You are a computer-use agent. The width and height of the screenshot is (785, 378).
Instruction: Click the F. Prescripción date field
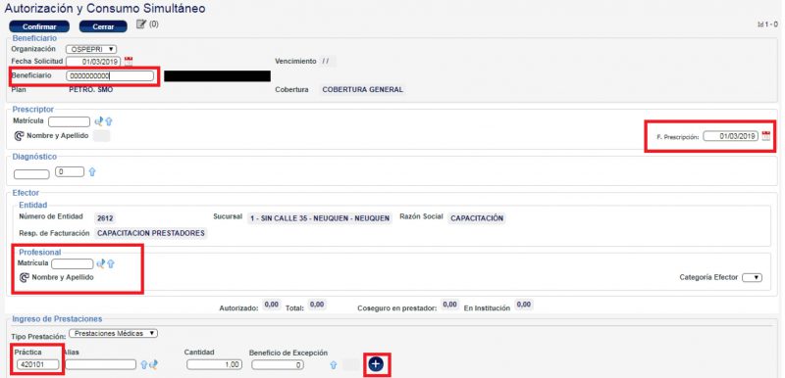pyautogui.click(x=730, y=136)
